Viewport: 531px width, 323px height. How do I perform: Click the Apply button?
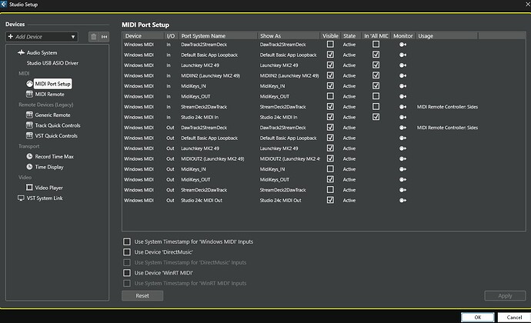pyautogui.click(x=505, y=295)
